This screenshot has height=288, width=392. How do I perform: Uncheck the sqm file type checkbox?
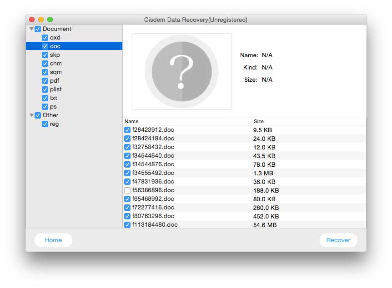45,72
